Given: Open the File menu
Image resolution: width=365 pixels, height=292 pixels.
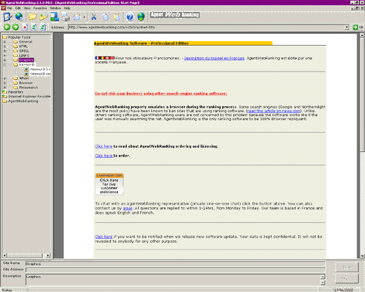Looking at the screenshot, I should coord(9,8).
